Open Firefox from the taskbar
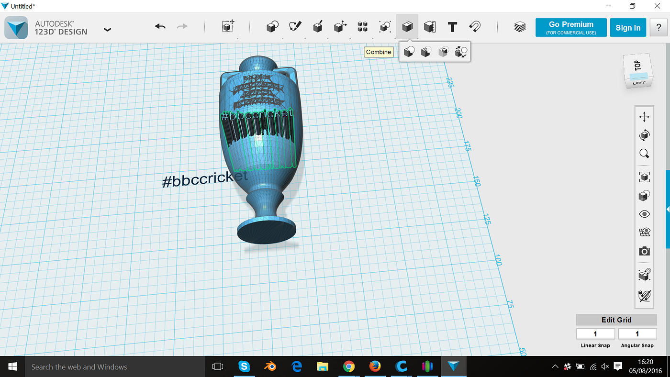 [x=375, y=367]
